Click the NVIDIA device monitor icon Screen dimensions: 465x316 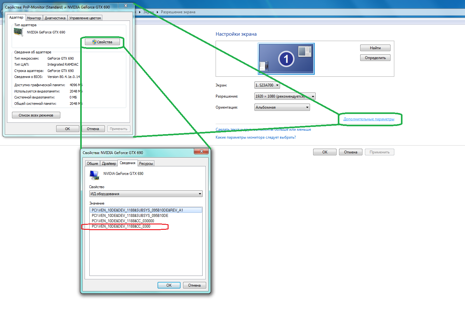(x=94, y=175)
